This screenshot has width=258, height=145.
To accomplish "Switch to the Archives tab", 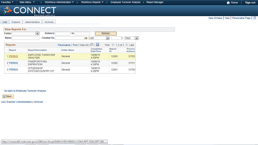I will pyautogui.click(x=49, y=22).
